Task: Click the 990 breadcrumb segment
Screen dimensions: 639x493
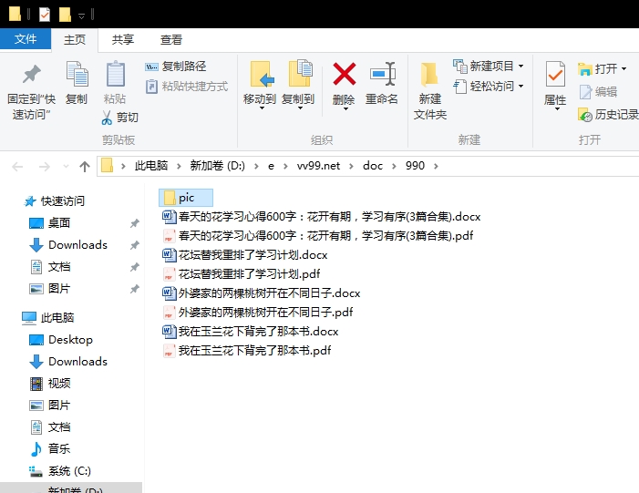Action: tap(415, 166)
